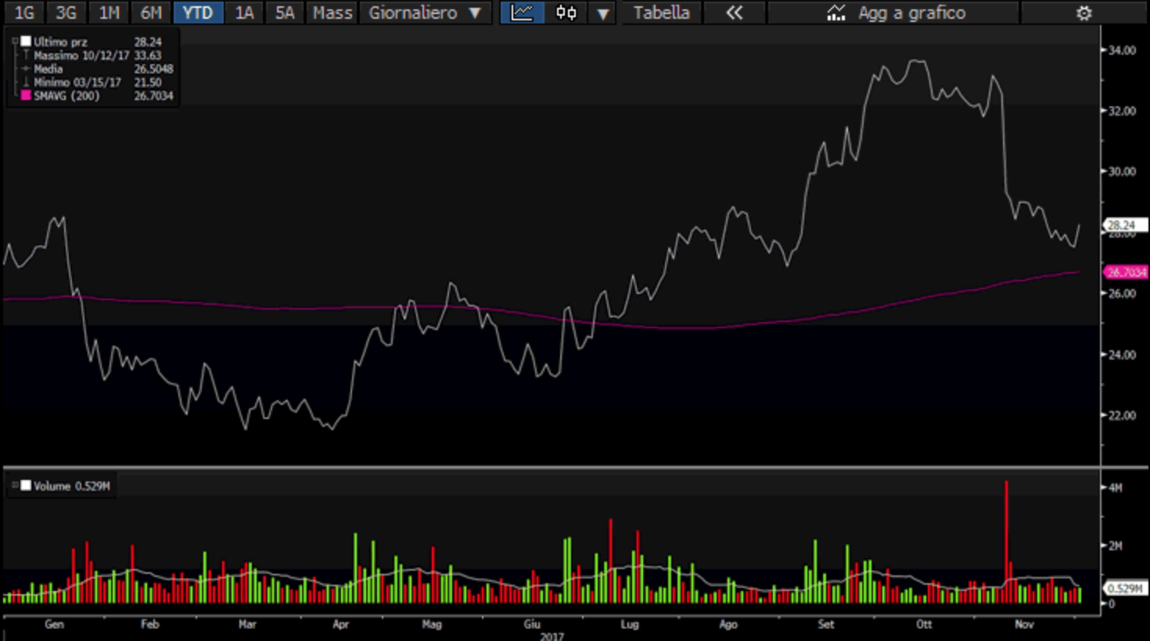Click the pink 26.7034 SMAVG axis tag
Image resolution: width=1150 pixels, height=641 pixels.
click(1125, 272)
